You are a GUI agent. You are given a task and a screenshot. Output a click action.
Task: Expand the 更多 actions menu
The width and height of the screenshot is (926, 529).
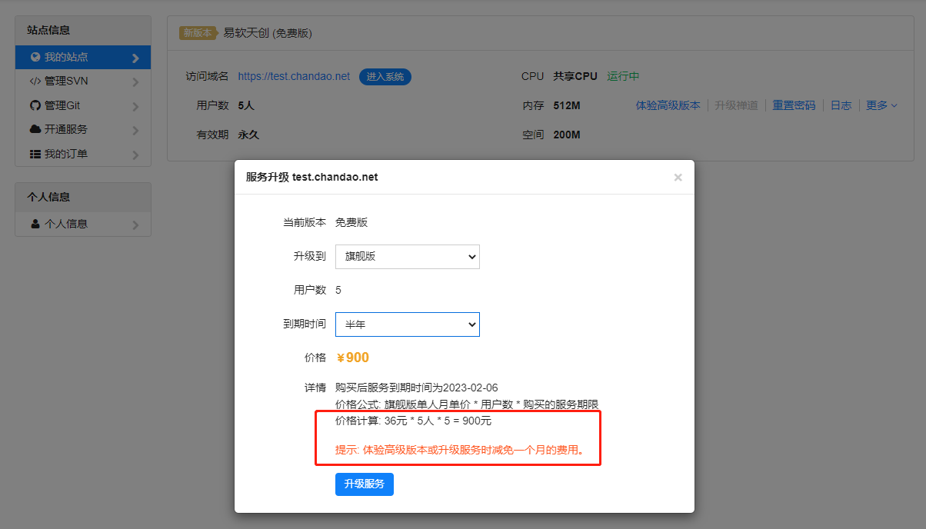[881, 105]
